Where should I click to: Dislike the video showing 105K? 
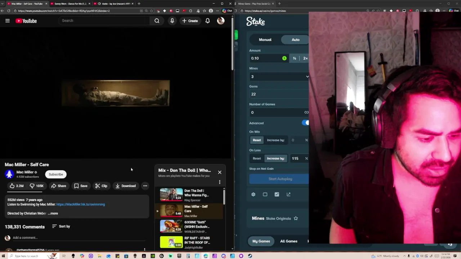click(36, 186)
